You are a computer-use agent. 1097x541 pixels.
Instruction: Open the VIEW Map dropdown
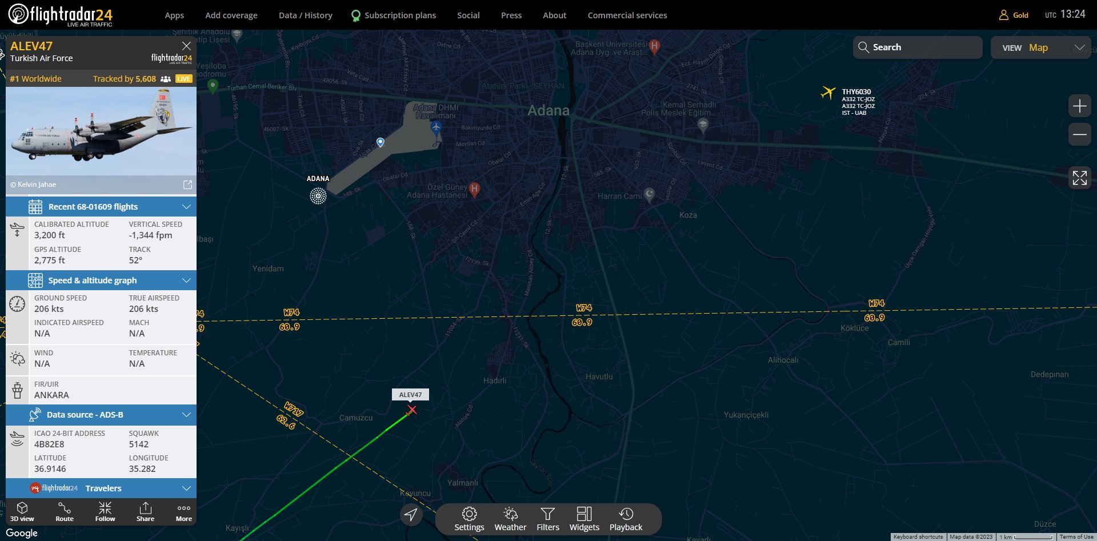pyautogui.click(x=1040, y=47)
